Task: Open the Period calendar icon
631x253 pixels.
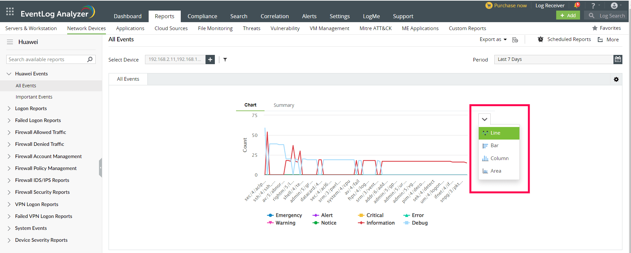Action: point(618,60)
